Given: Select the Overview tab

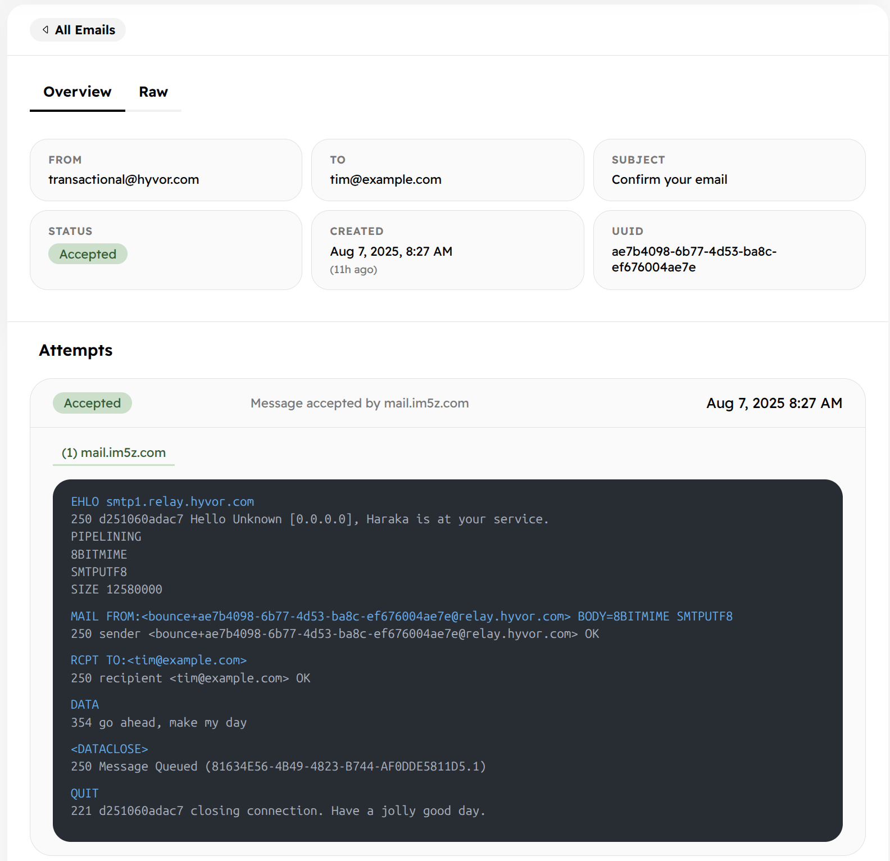Looking at the screenshot, I should 78,92.
